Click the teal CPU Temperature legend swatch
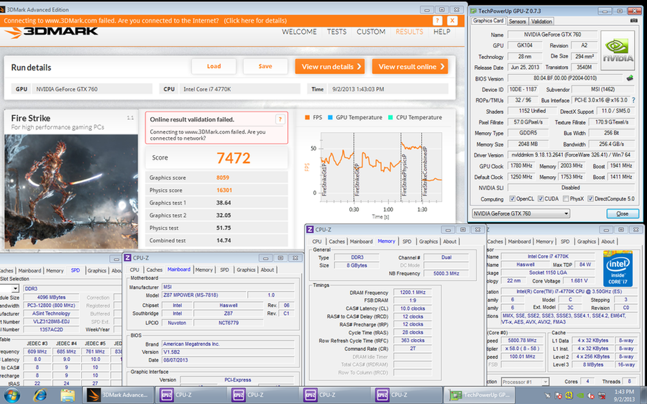This screenshot has width=647, height=404. tap(390, 118)
